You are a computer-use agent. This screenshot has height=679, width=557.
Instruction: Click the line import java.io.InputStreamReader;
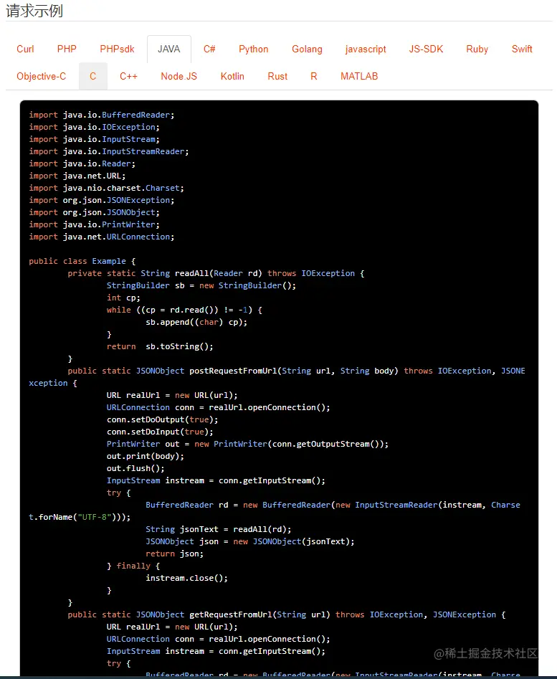[x=109, y=151]
